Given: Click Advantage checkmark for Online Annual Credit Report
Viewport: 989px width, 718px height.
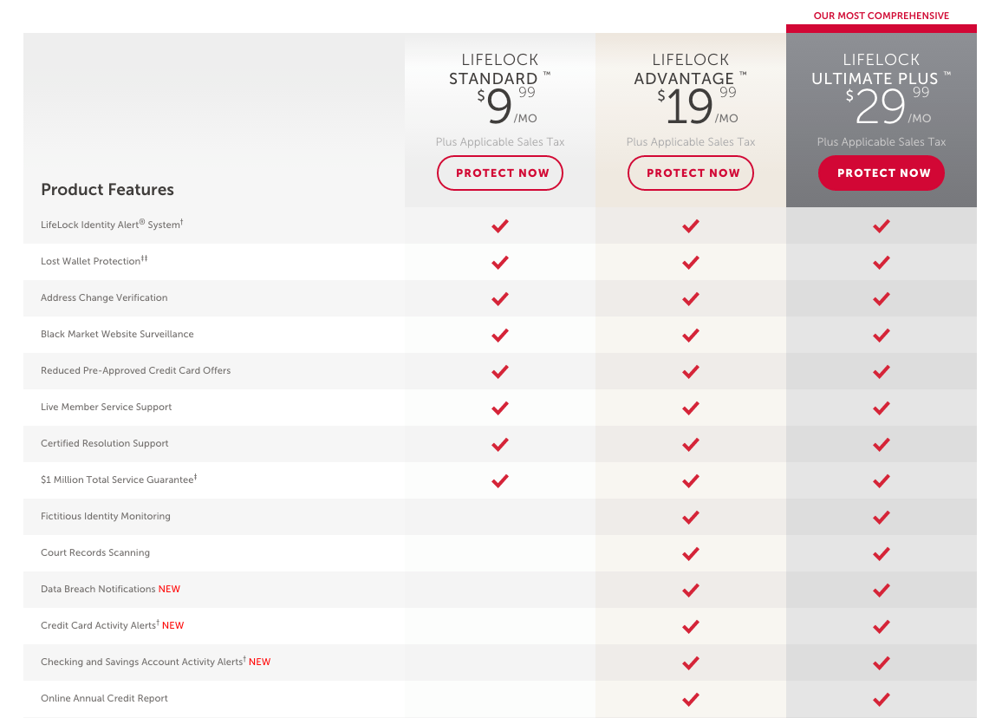Looking at the screenshot, I should coord(691,699).
